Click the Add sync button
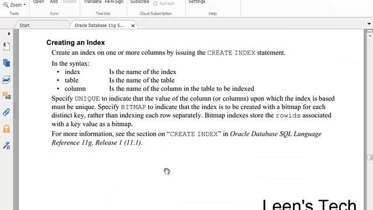 point(54,2)
